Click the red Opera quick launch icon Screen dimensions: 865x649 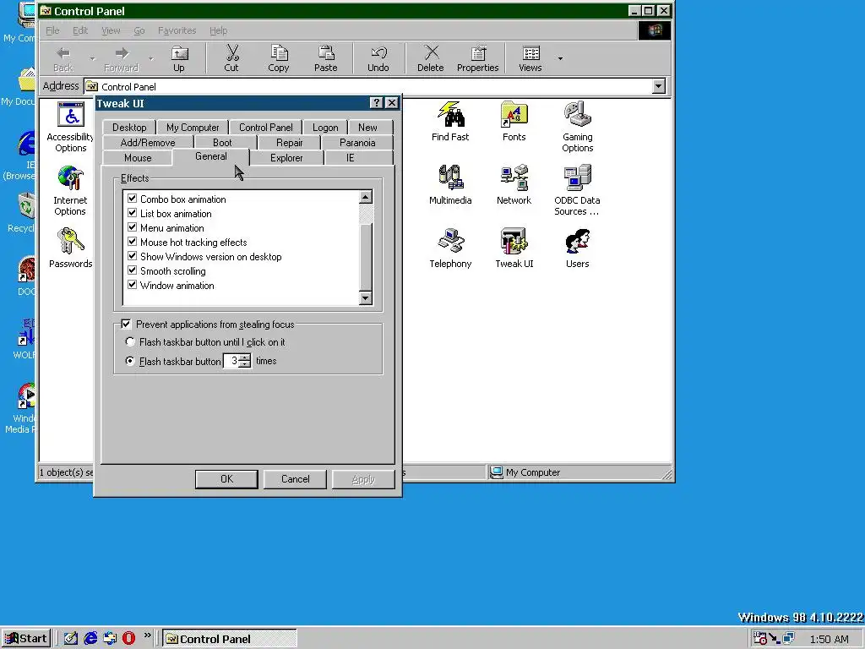pyautogui.click(x=129, y=638)
